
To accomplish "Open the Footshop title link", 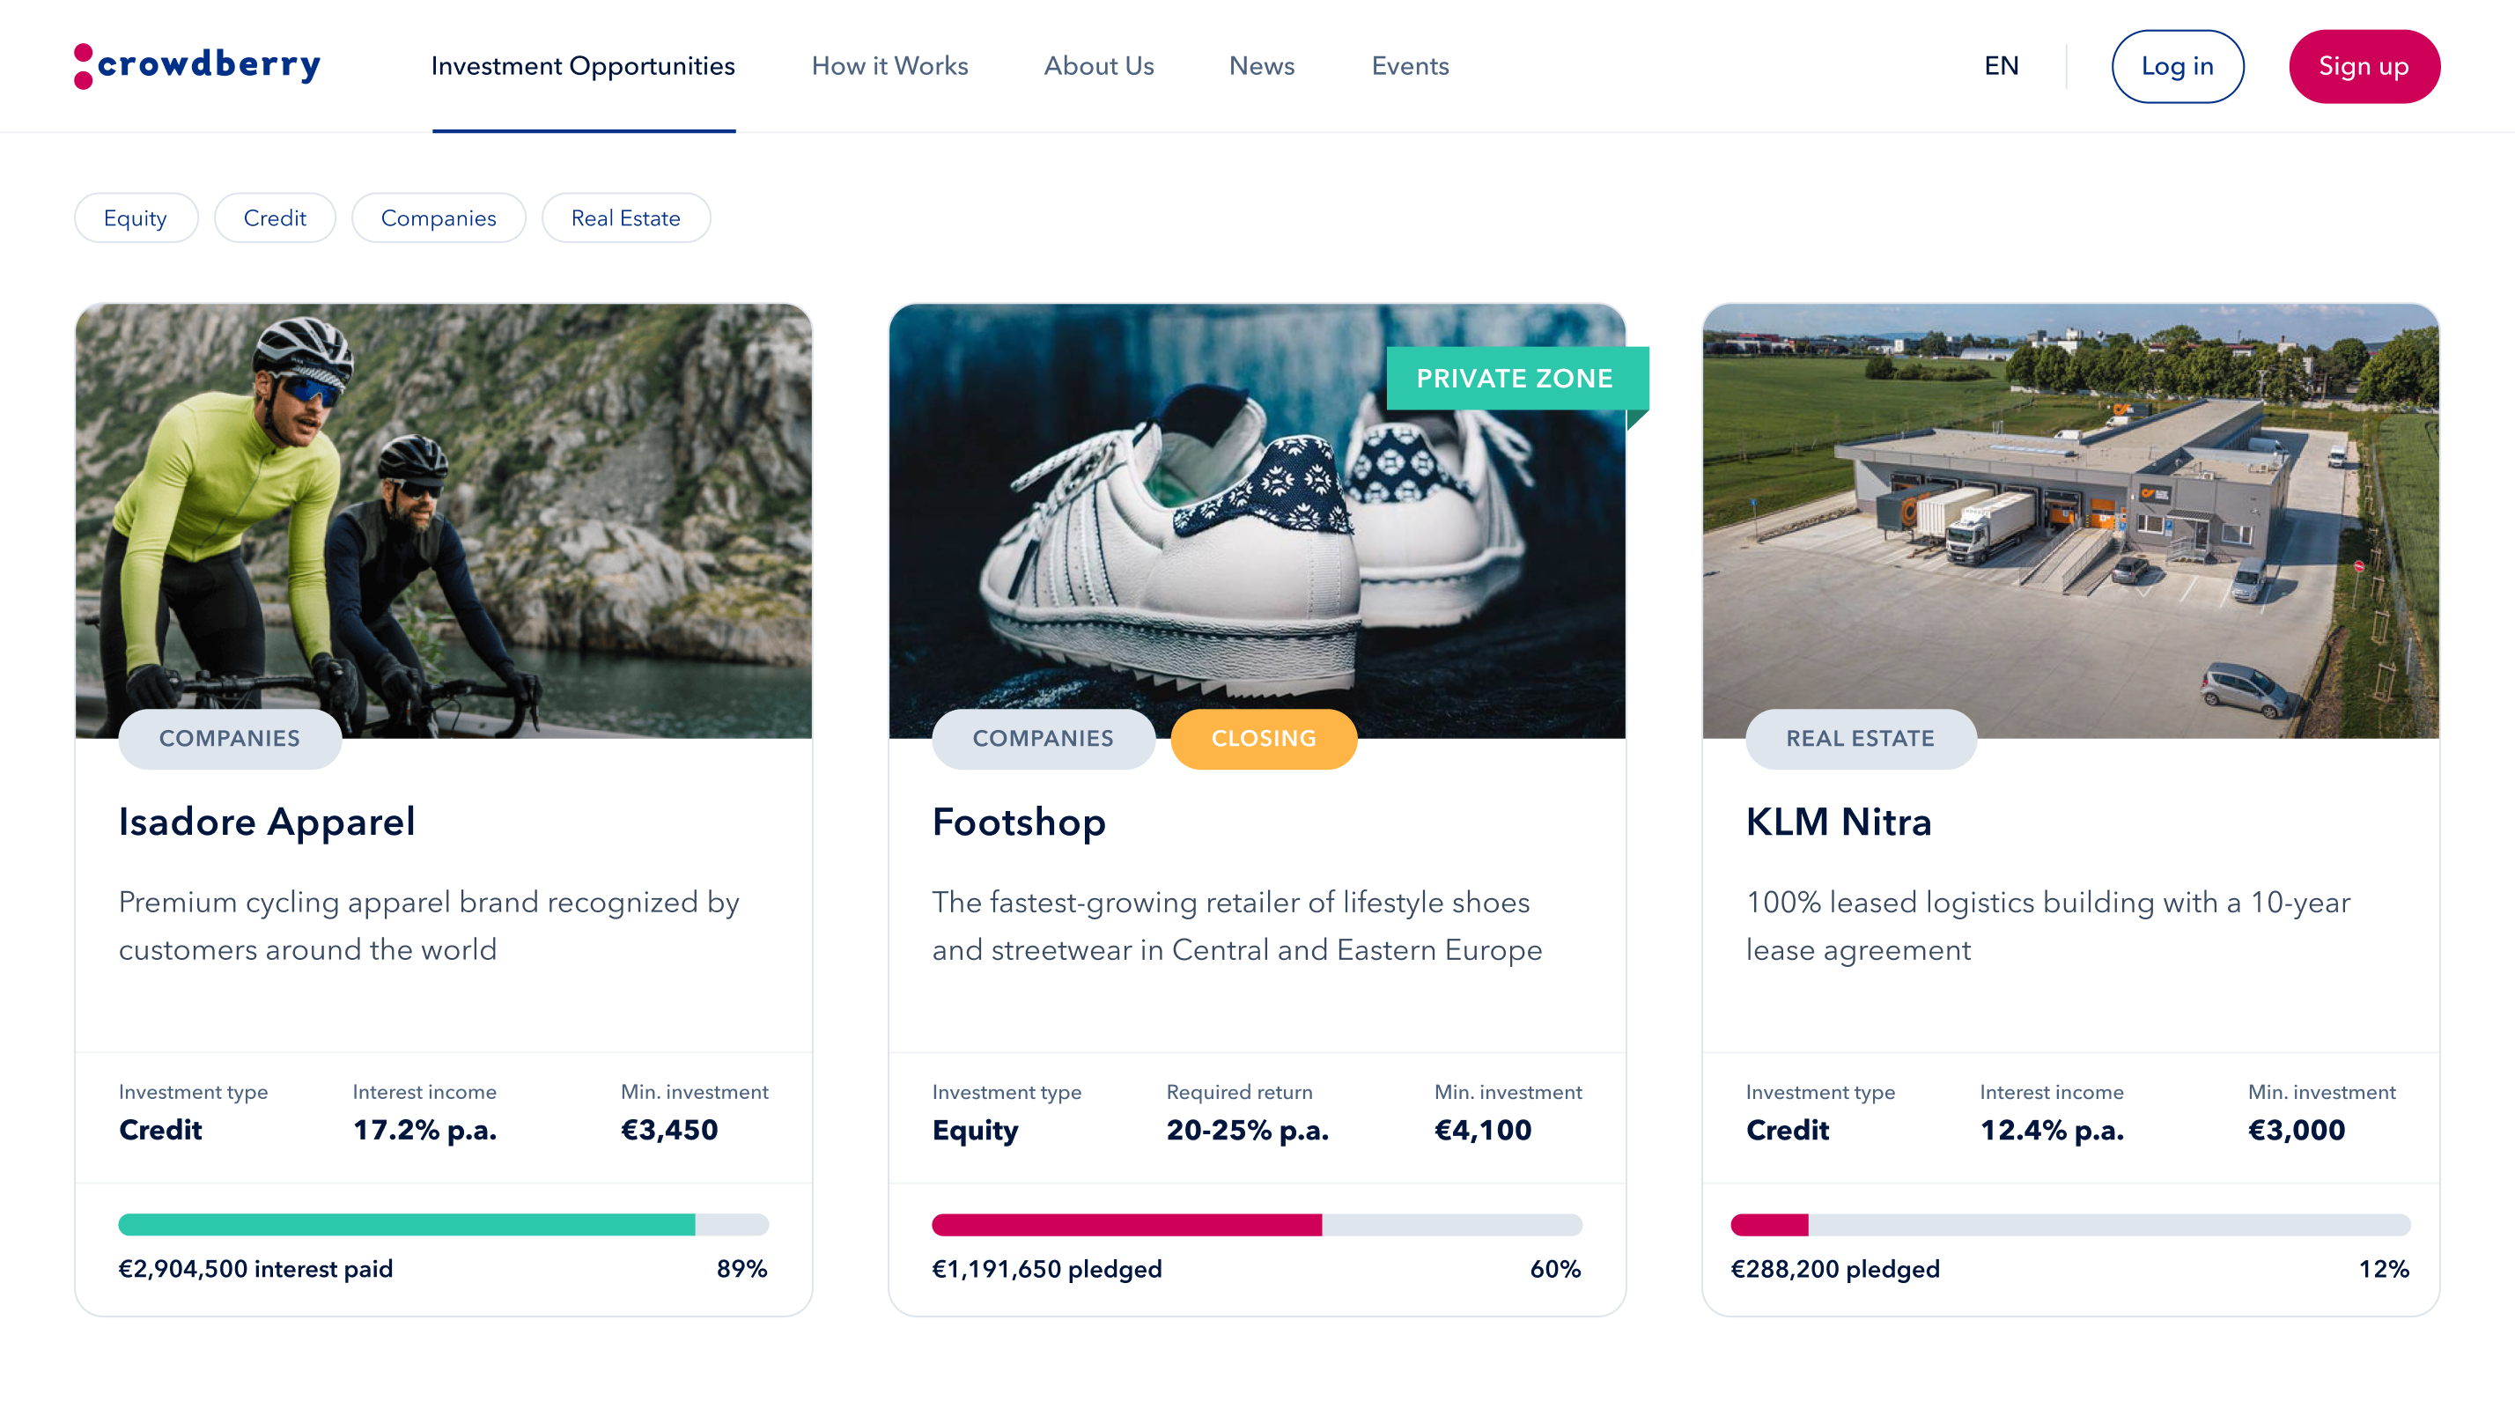I will (1018, 822).
